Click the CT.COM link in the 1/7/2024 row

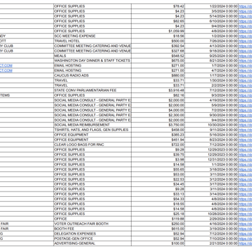[x=6, y=66]
